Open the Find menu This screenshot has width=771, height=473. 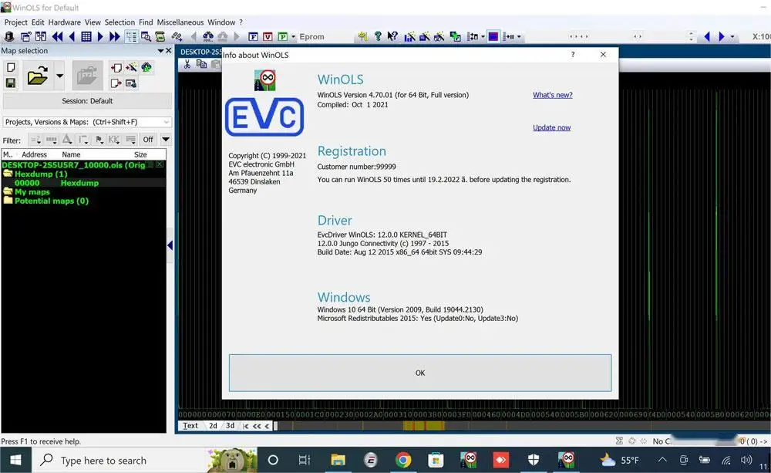click(146, 22)
